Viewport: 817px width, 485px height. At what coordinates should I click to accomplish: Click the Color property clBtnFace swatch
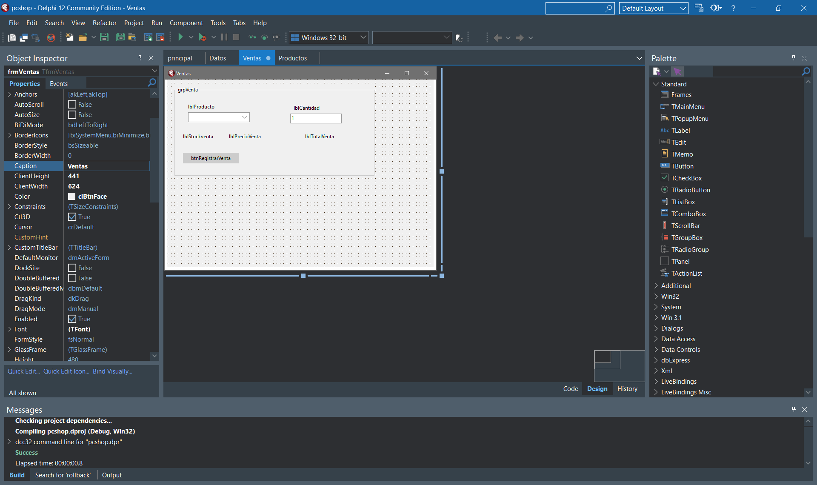pyautogui.click(x=72, y=197)
